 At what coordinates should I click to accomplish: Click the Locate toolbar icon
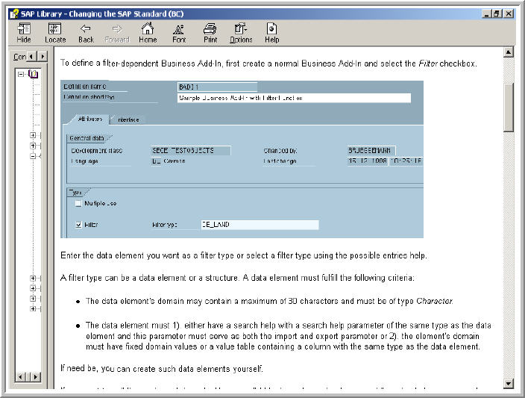pos(55,33)
